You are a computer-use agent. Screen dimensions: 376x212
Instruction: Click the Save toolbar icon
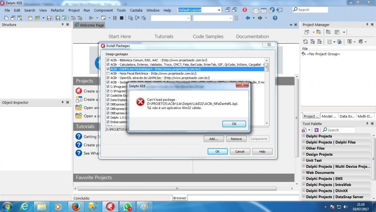(x=49, y=18)
